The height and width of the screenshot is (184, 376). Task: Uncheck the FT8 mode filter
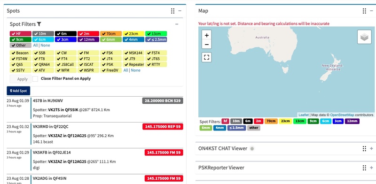[x=42, y=59]
